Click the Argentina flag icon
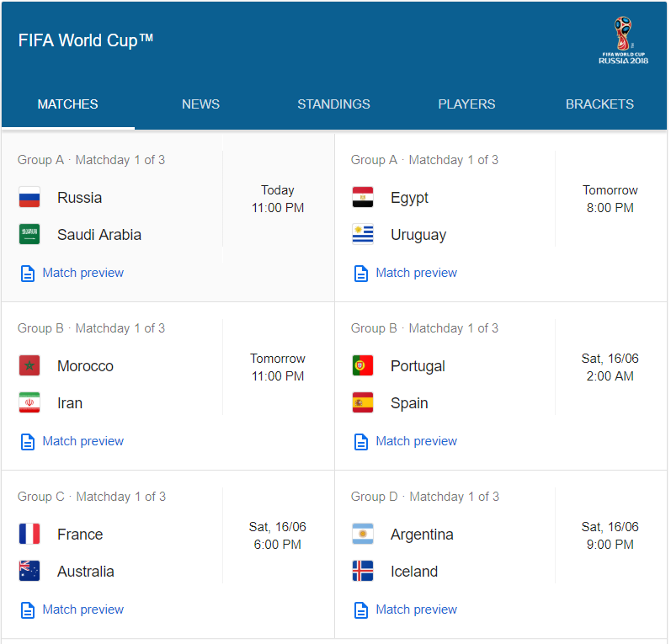The height and width of the screenshot is (644, 671). click(x=363, y=535)
